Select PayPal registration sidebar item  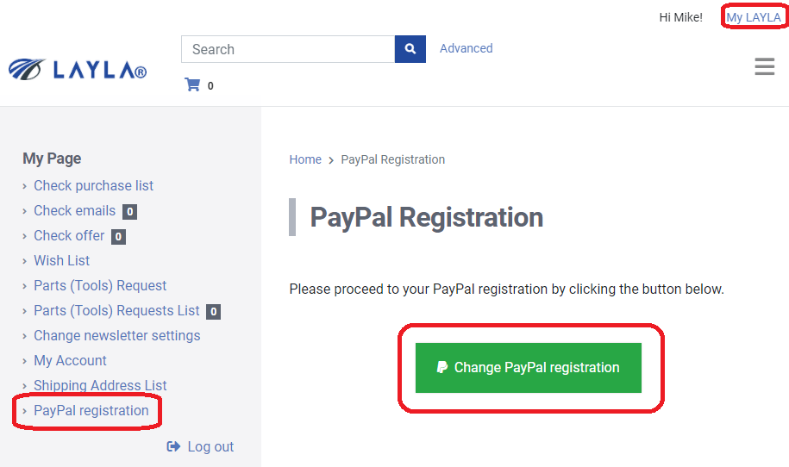(91, 410)
